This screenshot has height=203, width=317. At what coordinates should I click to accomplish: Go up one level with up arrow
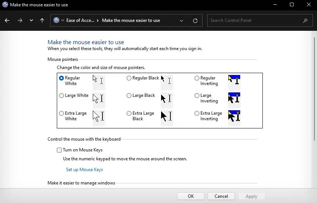coord(42,20)
